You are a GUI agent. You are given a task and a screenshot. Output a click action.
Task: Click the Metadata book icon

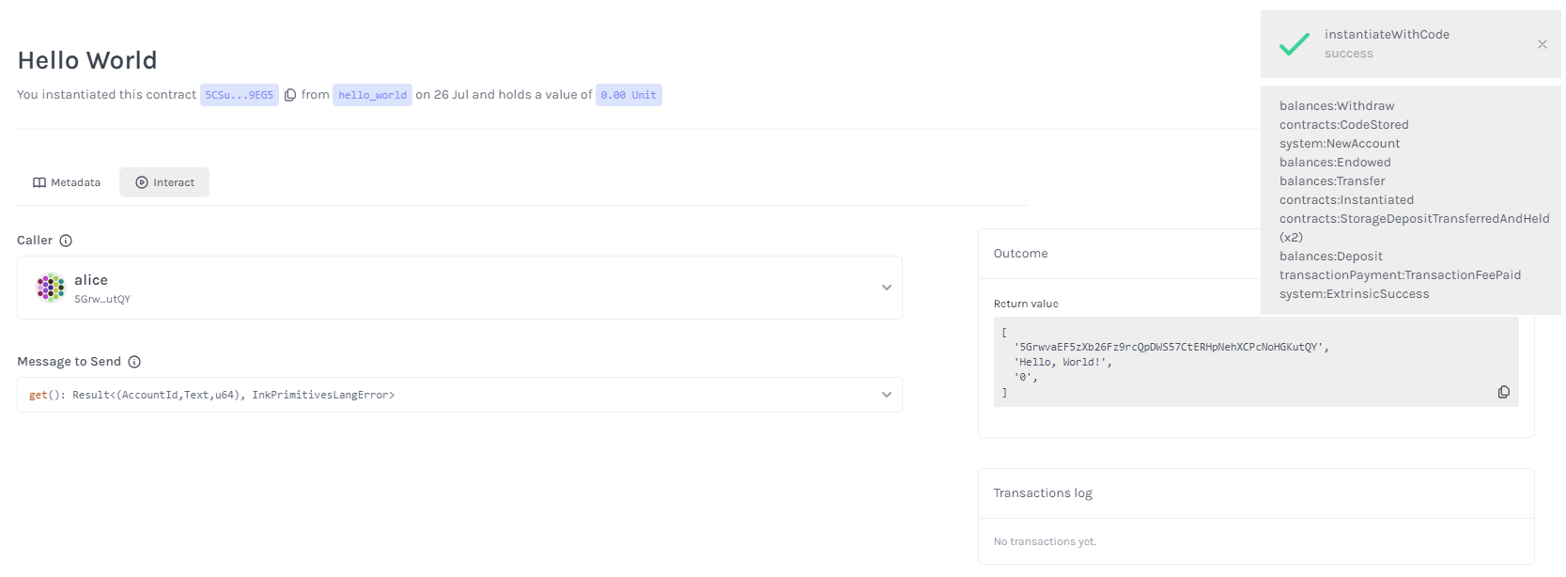click(39, 182)
